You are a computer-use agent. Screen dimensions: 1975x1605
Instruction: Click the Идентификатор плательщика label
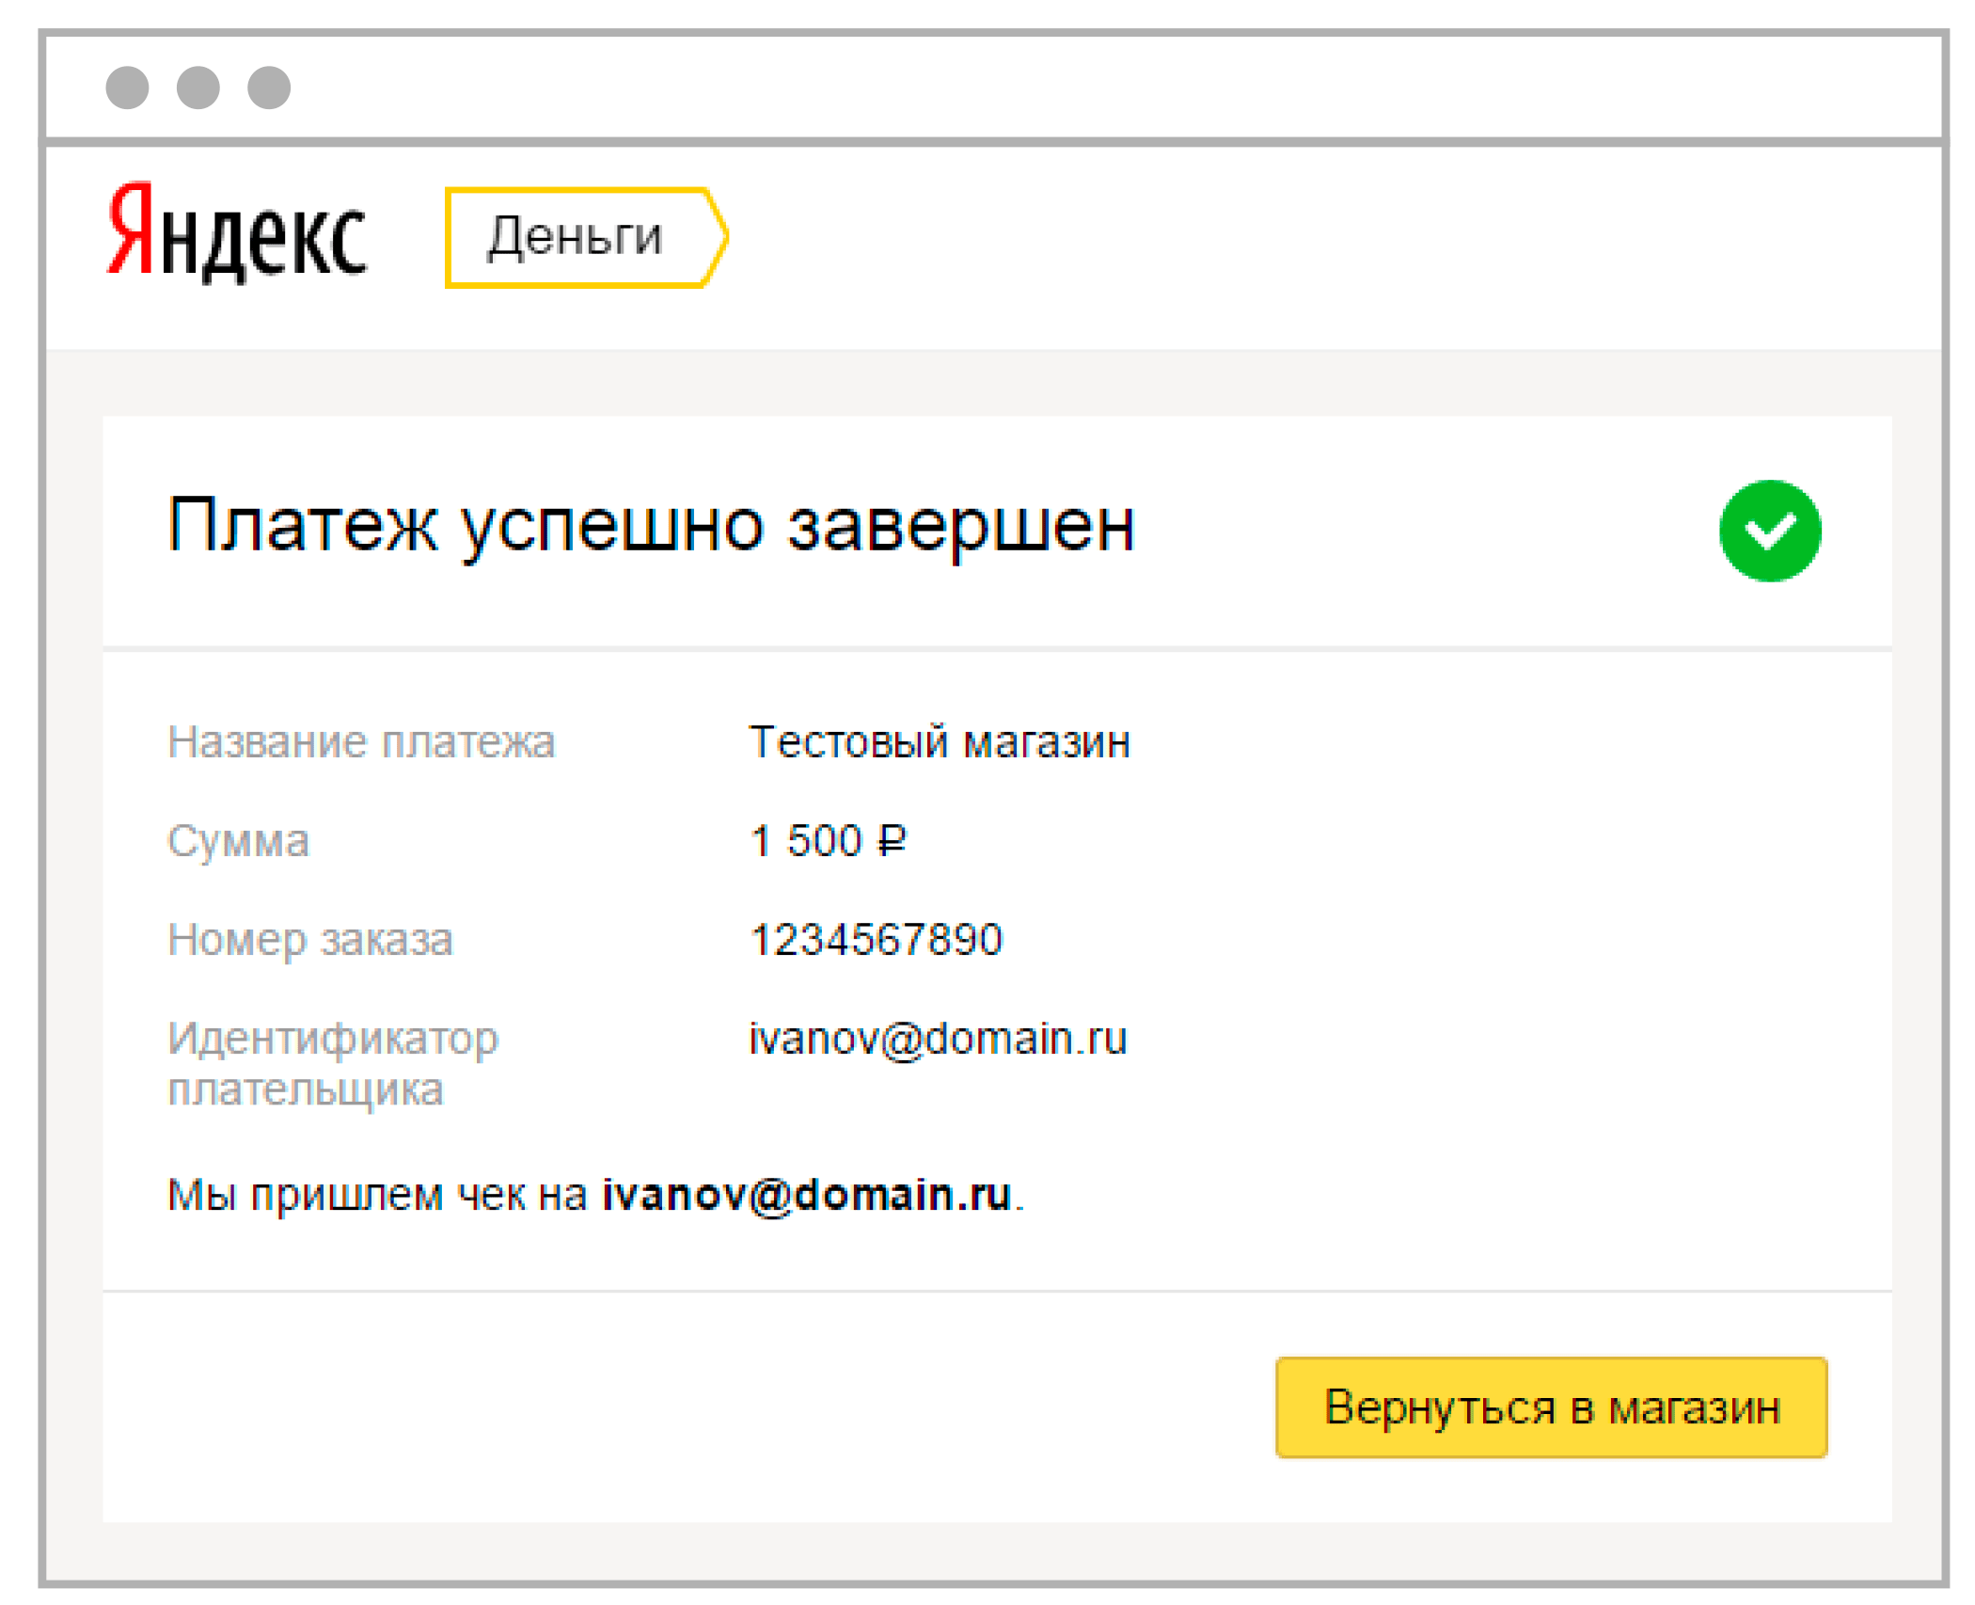pyautogui.click(x=333, y=1064)
